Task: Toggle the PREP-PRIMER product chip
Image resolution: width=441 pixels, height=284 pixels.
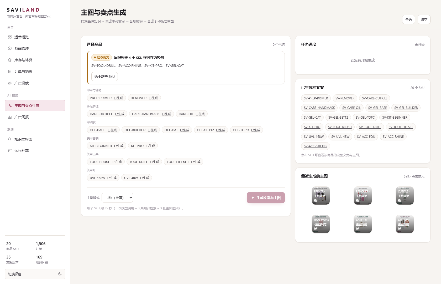Action: (x=106, y=98)
